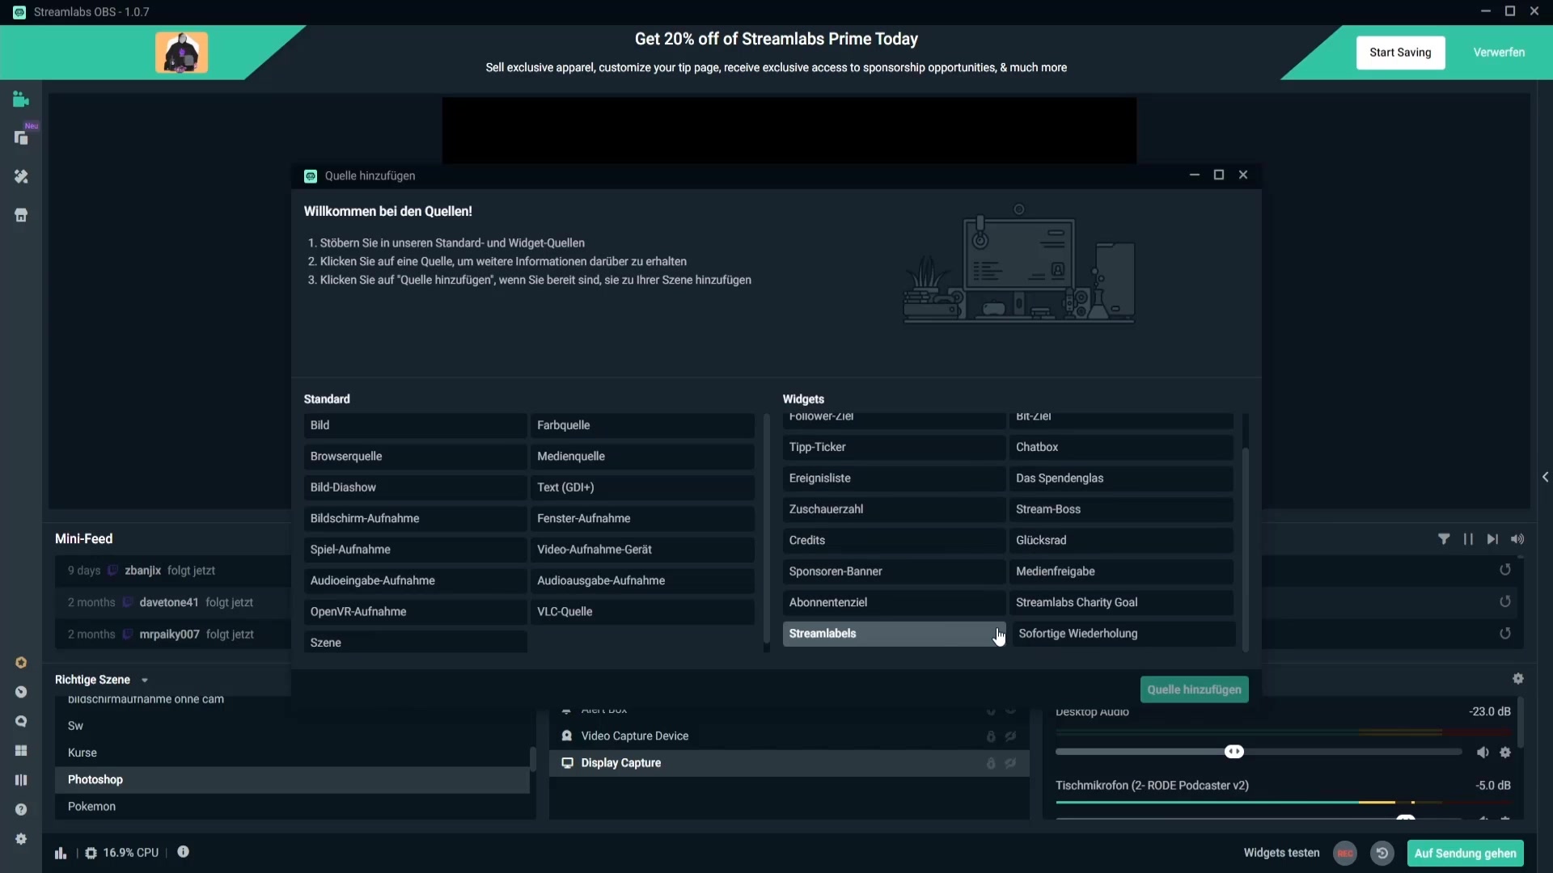Click the Quelle hinzufügen button
Viewport: 1553px width, 873px height.
[x=1194, y=690]
